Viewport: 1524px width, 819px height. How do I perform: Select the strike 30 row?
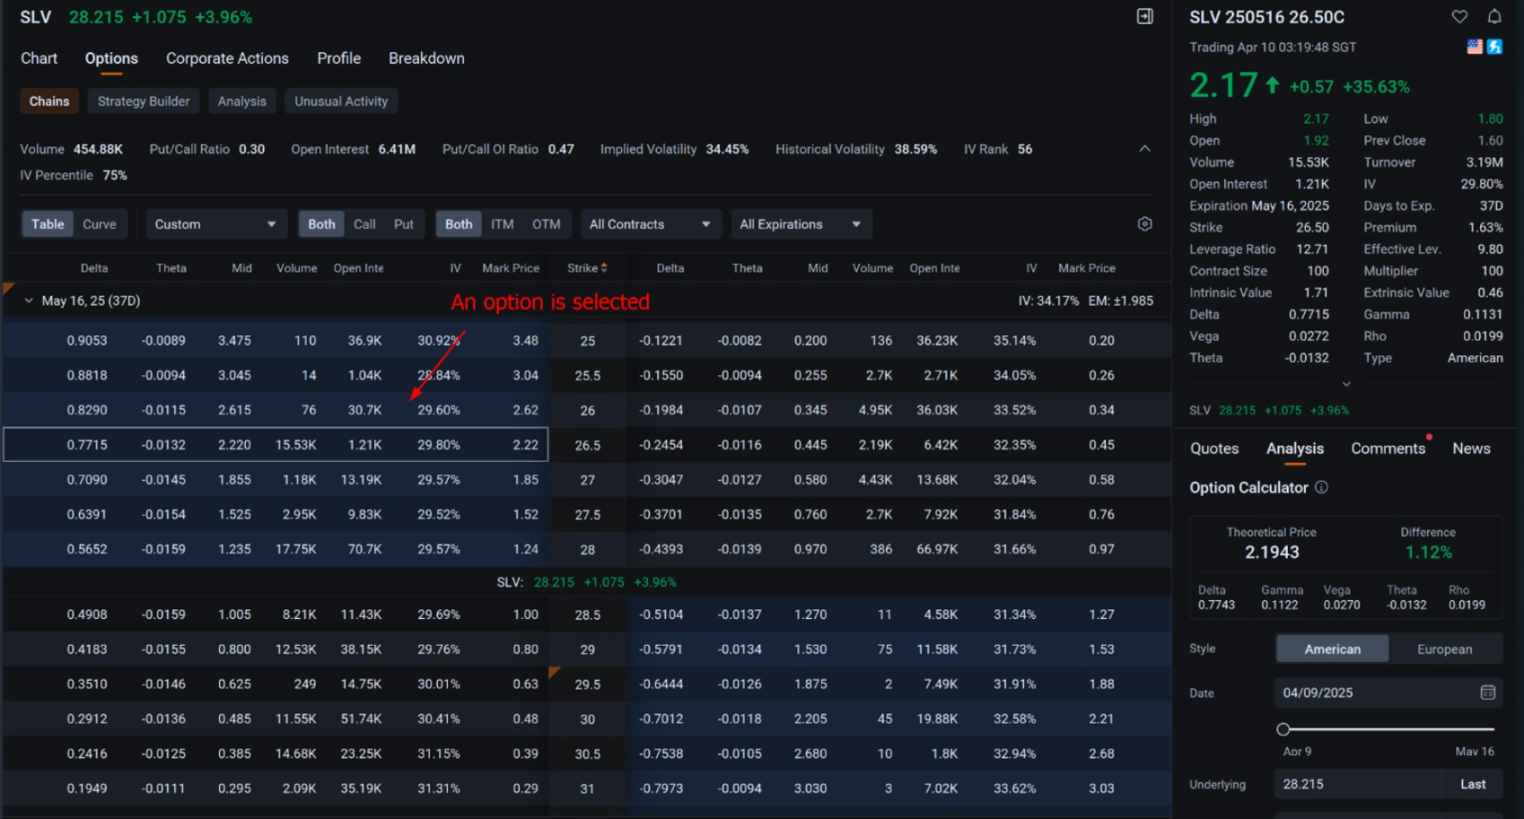pos(588,719)
